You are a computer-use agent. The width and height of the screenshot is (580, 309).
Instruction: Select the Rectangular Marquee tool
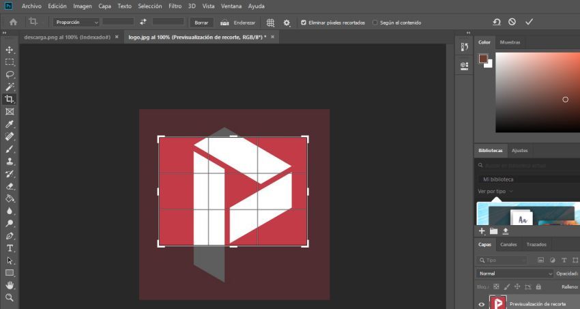coord(10,62)
